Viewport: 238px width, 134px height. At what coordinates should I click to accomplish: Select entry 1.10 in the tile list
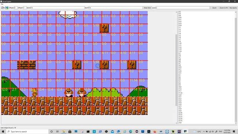click(x=180, y=43)
